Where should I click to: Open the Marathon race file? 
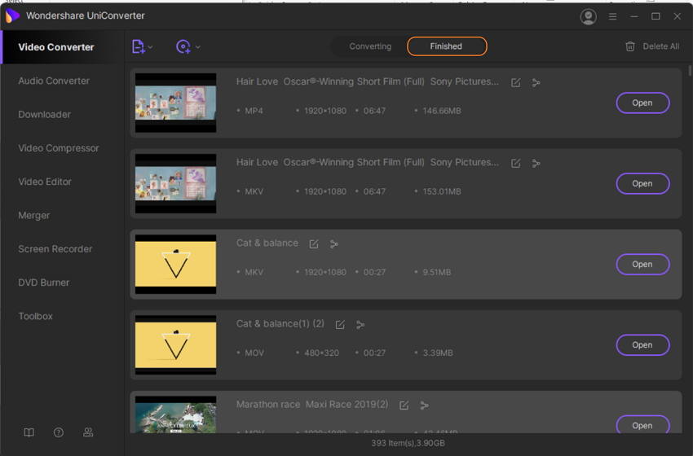(642, 425)
